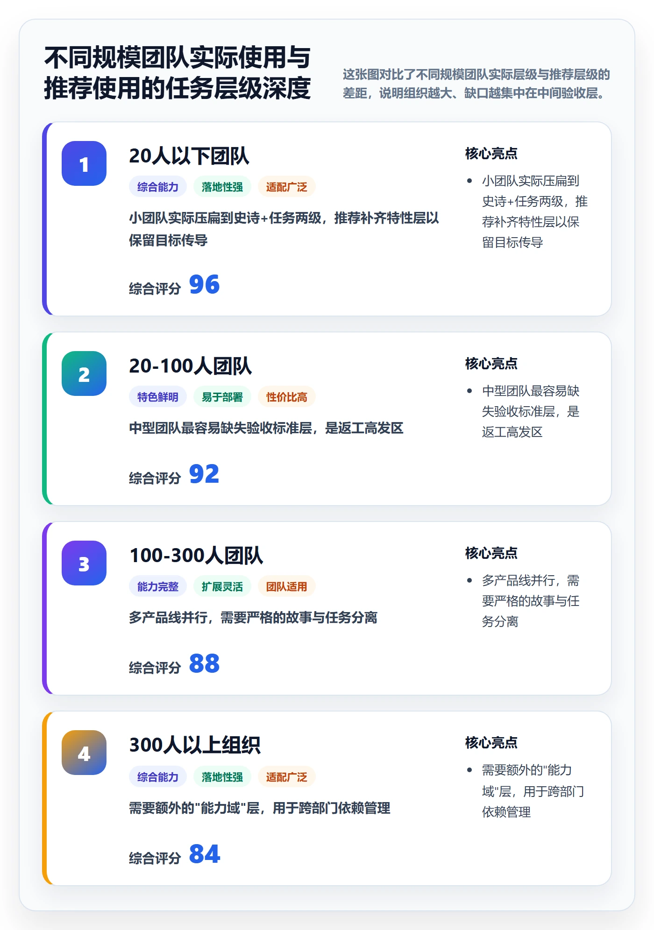
Task: Click the number 4 rank badge
Action: [84, 753]
